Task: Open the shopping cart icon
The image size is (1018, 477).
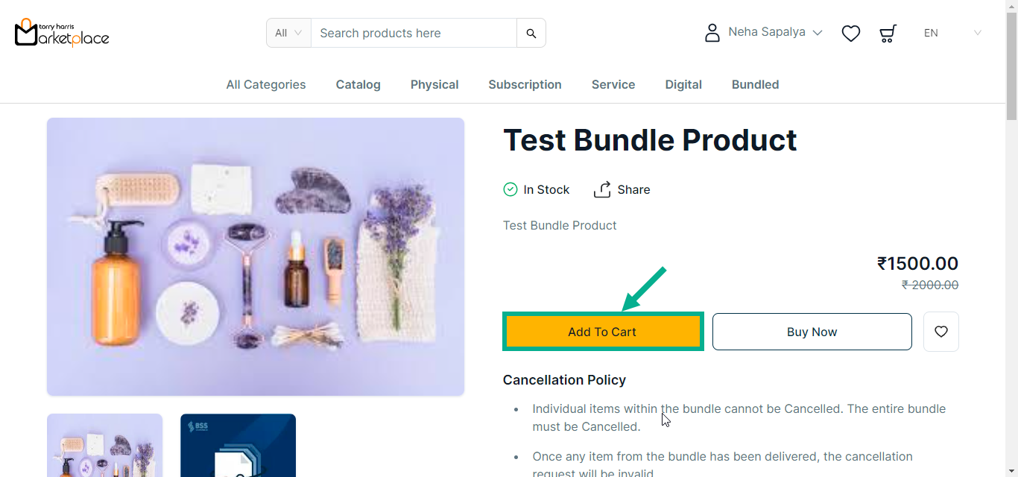Action: pos(888,33)
